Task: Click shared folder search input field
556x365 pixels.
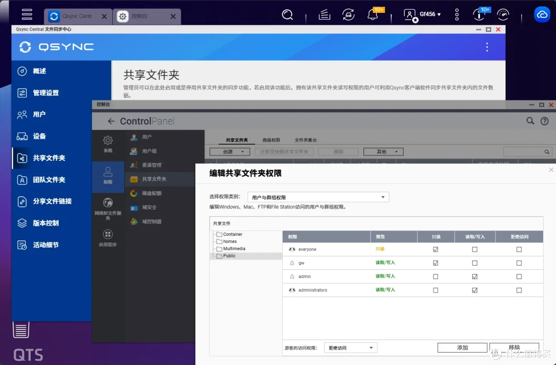Action: click(524, 152)
